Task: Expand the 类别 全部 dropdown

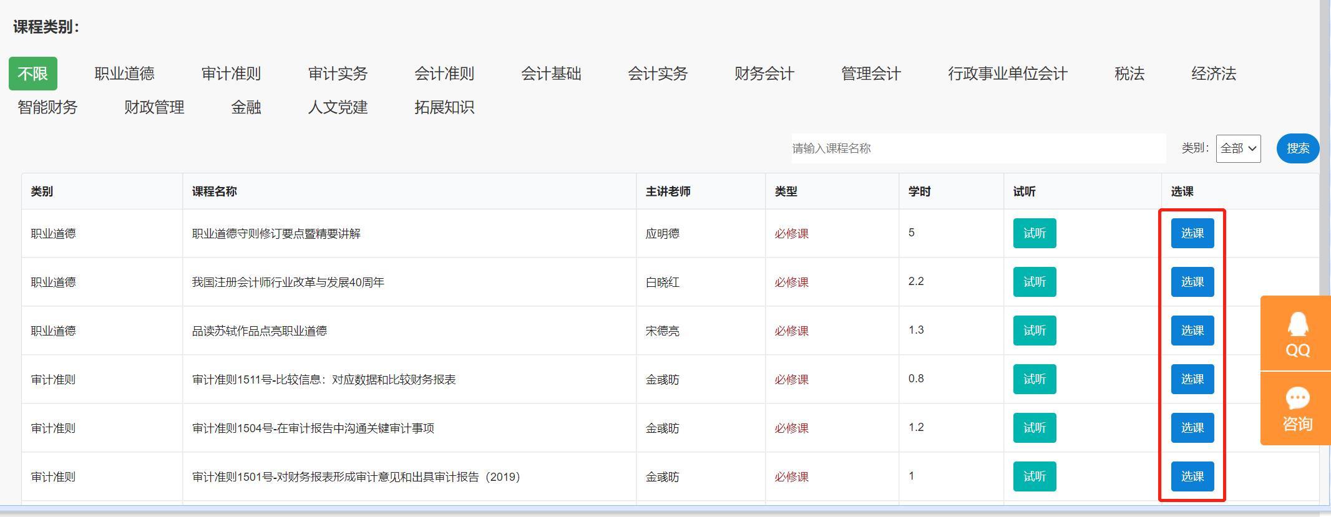Action: tap(1238, 148)
